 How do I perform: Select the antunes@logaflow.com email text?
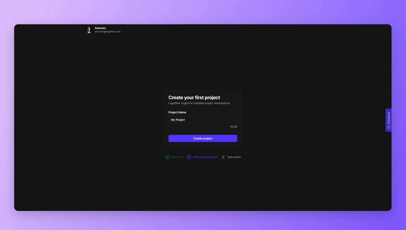pos(108,32)
